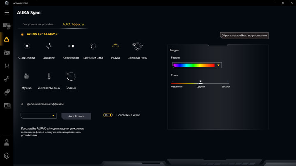Click the AURA Creator description text
296x166 pixels.
pyautogui.click(x=53, y=132)
